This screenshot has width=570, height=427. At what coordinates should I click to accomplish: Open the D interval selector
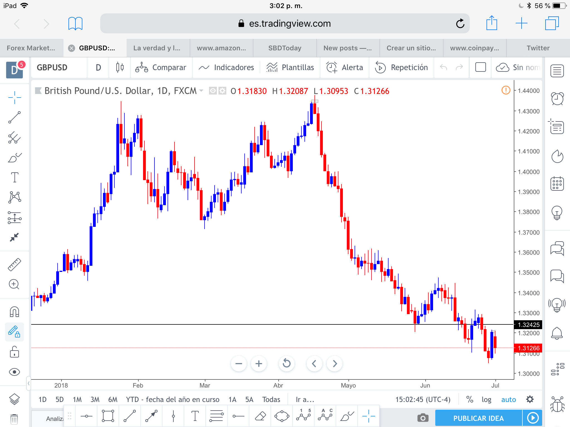(x=98, y=68)
